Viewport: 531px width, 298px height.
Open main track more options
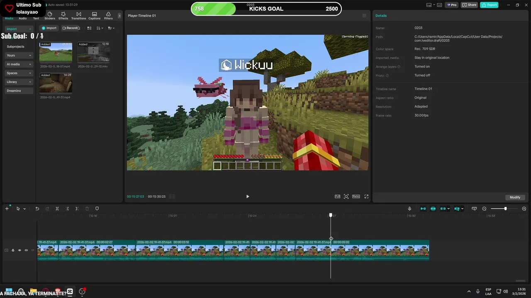pos(33,250)
